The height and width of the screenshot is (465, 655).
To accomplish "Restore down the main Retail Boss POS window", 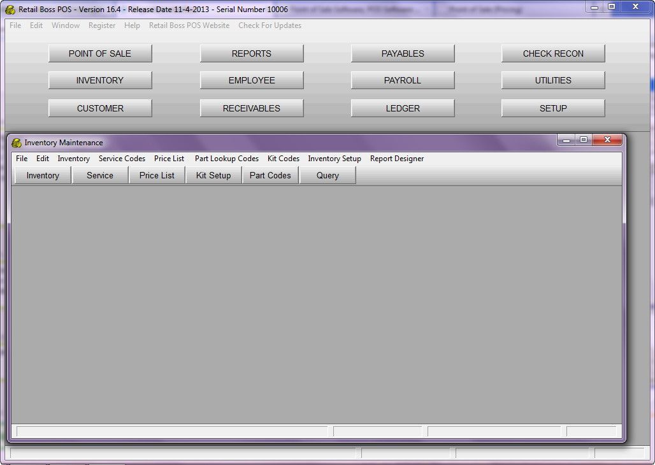I will [612, 6].
